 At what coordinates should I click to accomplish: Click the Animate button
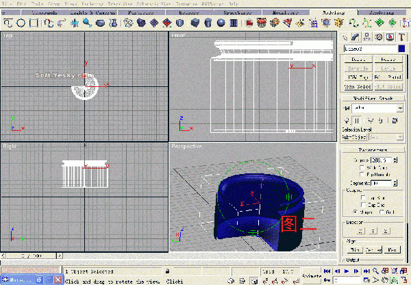coord(312,276)
